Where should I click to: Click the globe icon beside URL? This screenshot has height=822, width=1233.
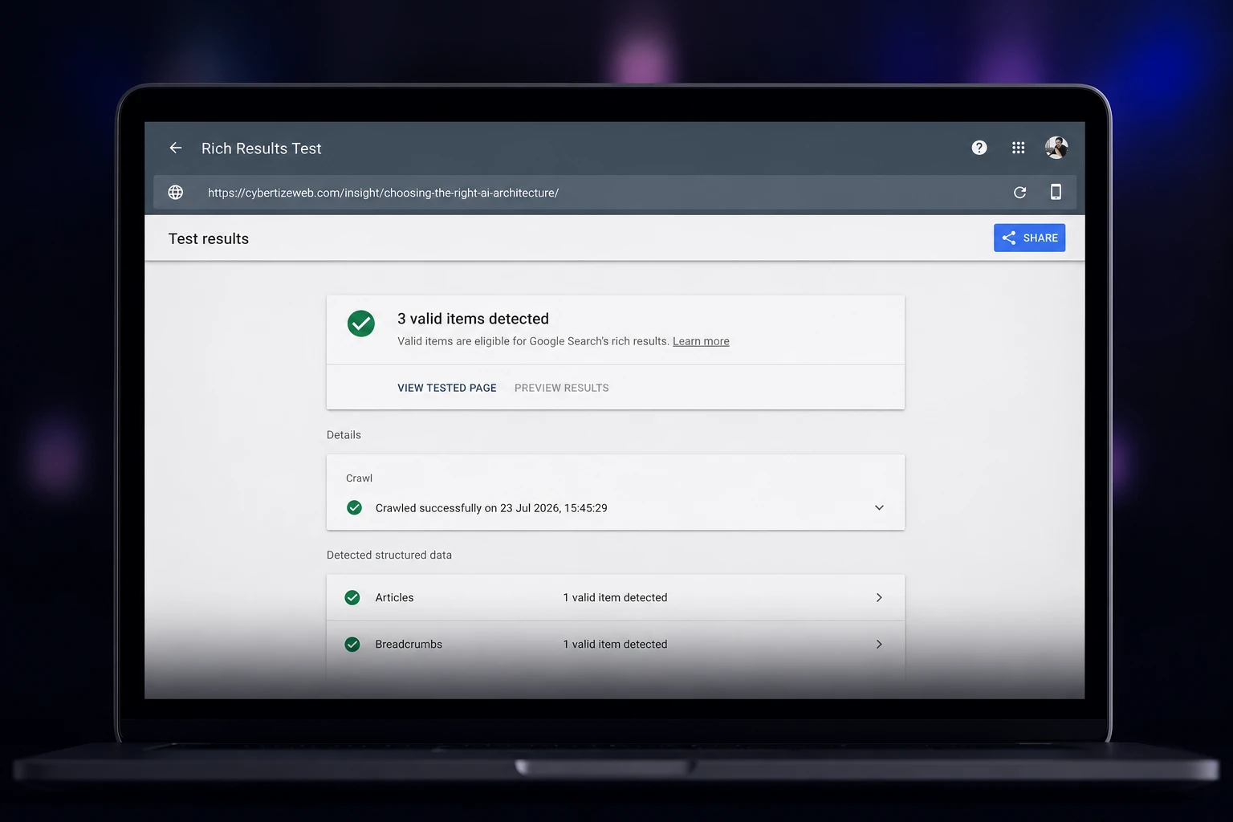(176, 193)
